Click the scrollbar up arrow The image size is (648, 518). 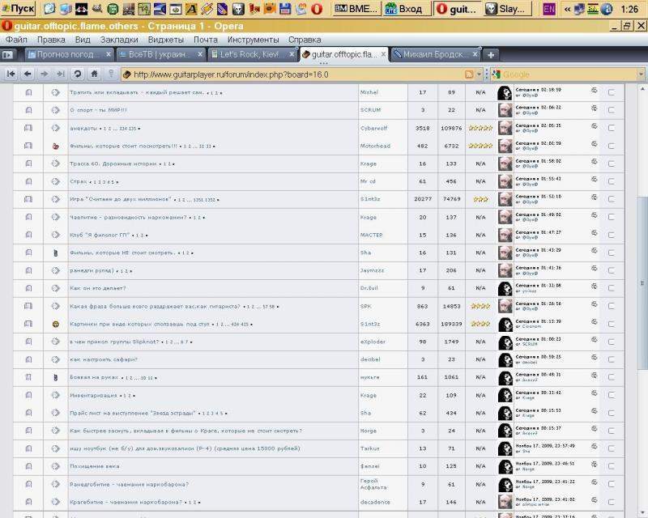click(x=642, y=89)
